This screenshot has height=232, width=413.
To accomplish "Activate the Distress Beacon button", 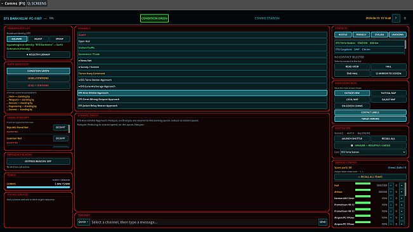I will click(x=38, y=161).
